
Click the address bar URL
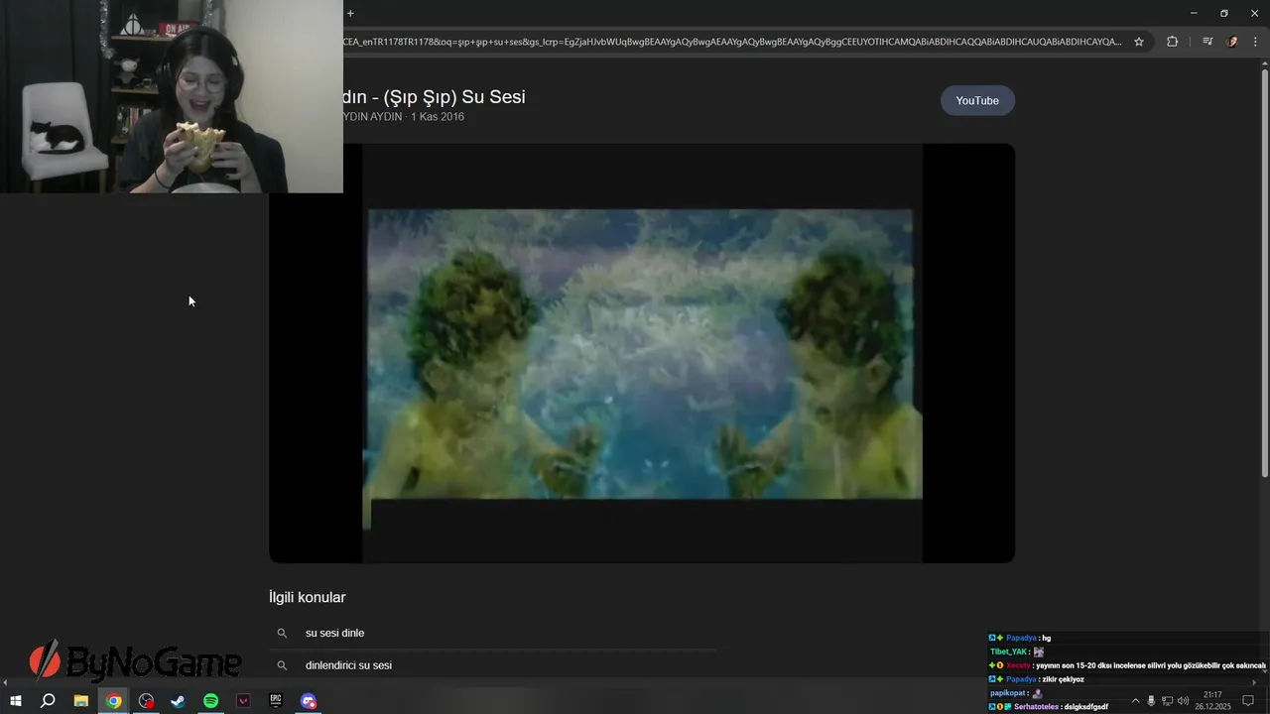click(733, 42)
